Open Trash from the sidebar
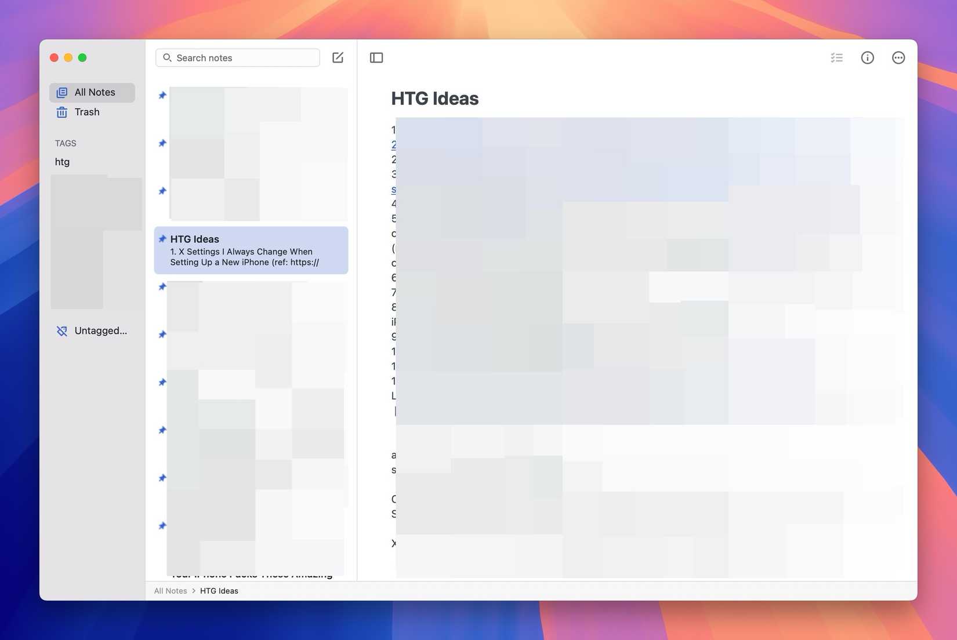Viewport: 957px width, 640px height. point(86,112)
